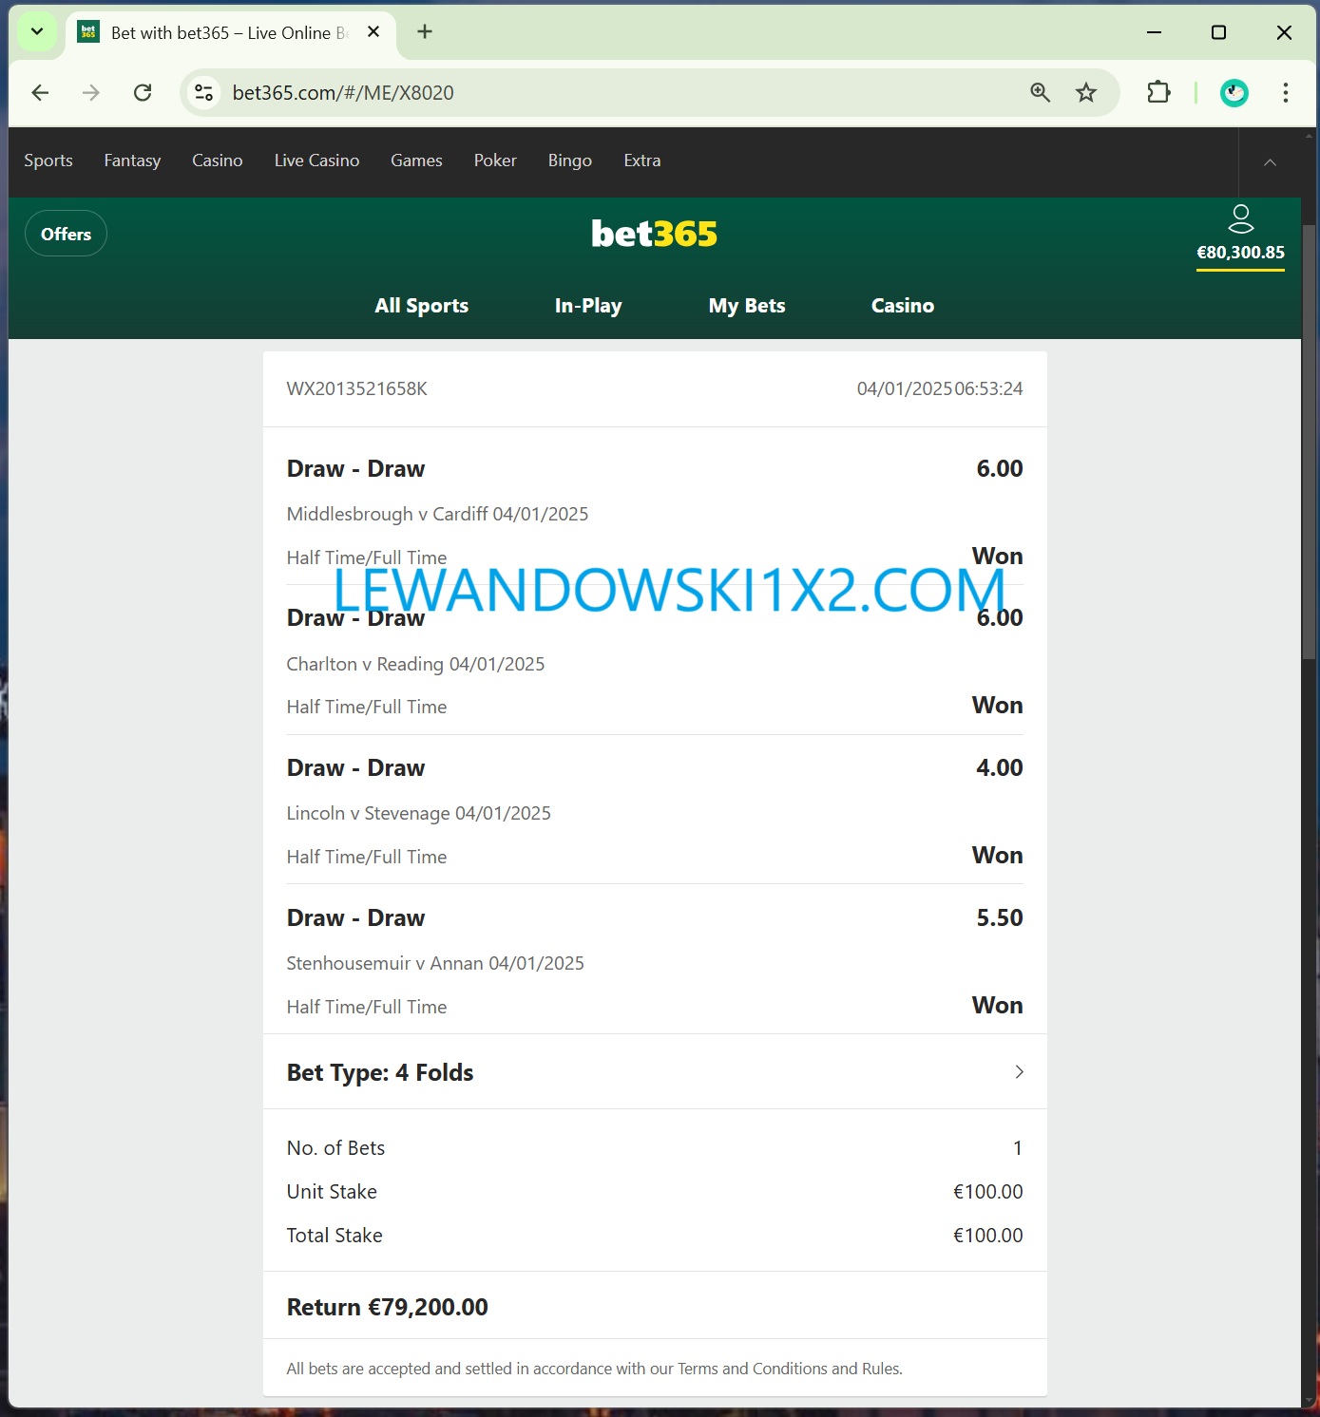This screenshot has height=1417, width=1320.
Task: Close the browser window
Action: tap(1284, 32)
